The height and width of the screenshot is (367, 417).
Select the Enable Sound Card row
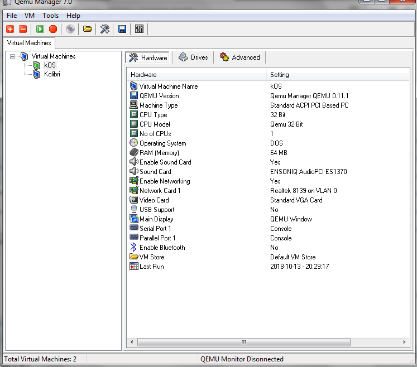pyautogui.click(x=165, y=162)
